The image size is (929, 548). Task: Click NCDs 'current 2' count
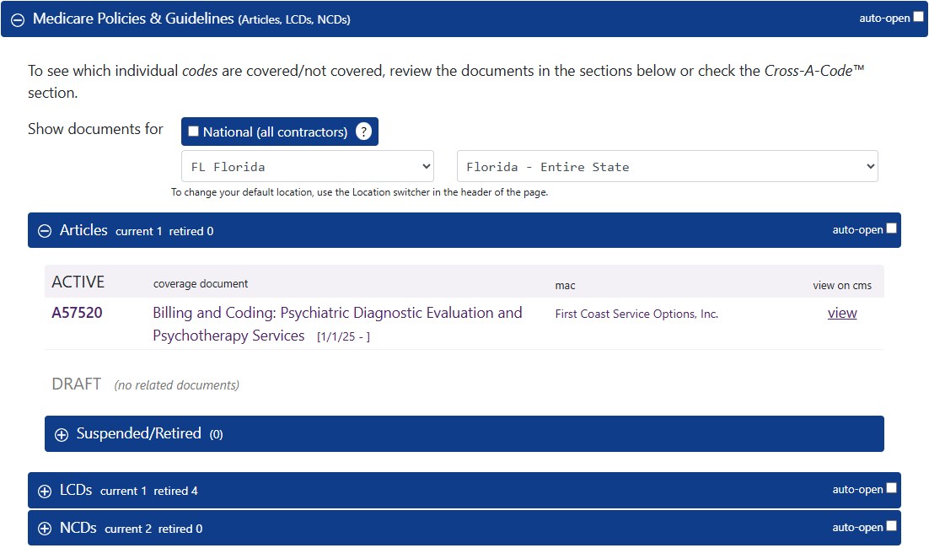coord(128,529)
